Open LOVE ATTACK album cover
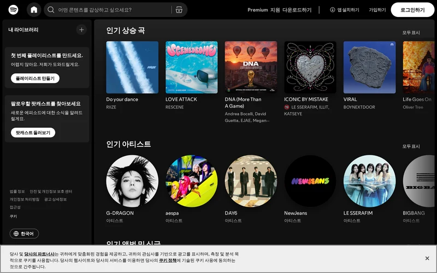This screenshot has width=437, height=273. click(x=192, y=67)
